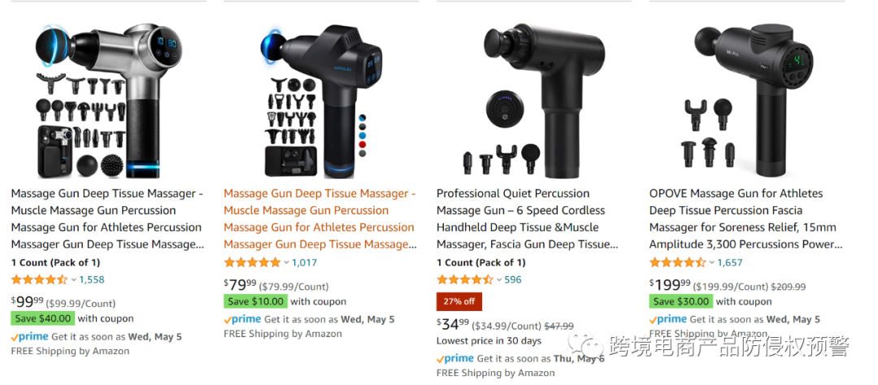878x385 pixels.
Task: Clip the Save $40.00 coupon badge
Action: [x=42, y=318]
